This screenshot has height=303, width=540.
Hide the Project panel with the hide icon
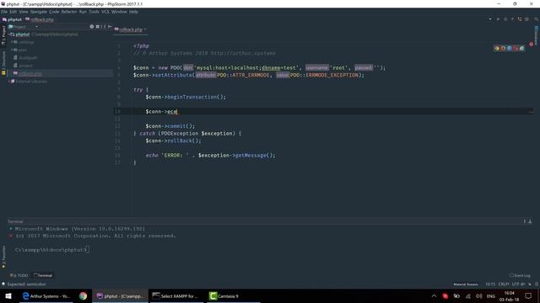point(110,26)
